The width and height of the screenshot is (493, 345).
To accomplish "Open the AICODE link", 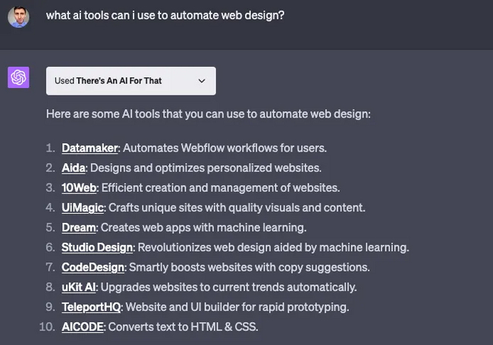I will click(x=83, y=327).
